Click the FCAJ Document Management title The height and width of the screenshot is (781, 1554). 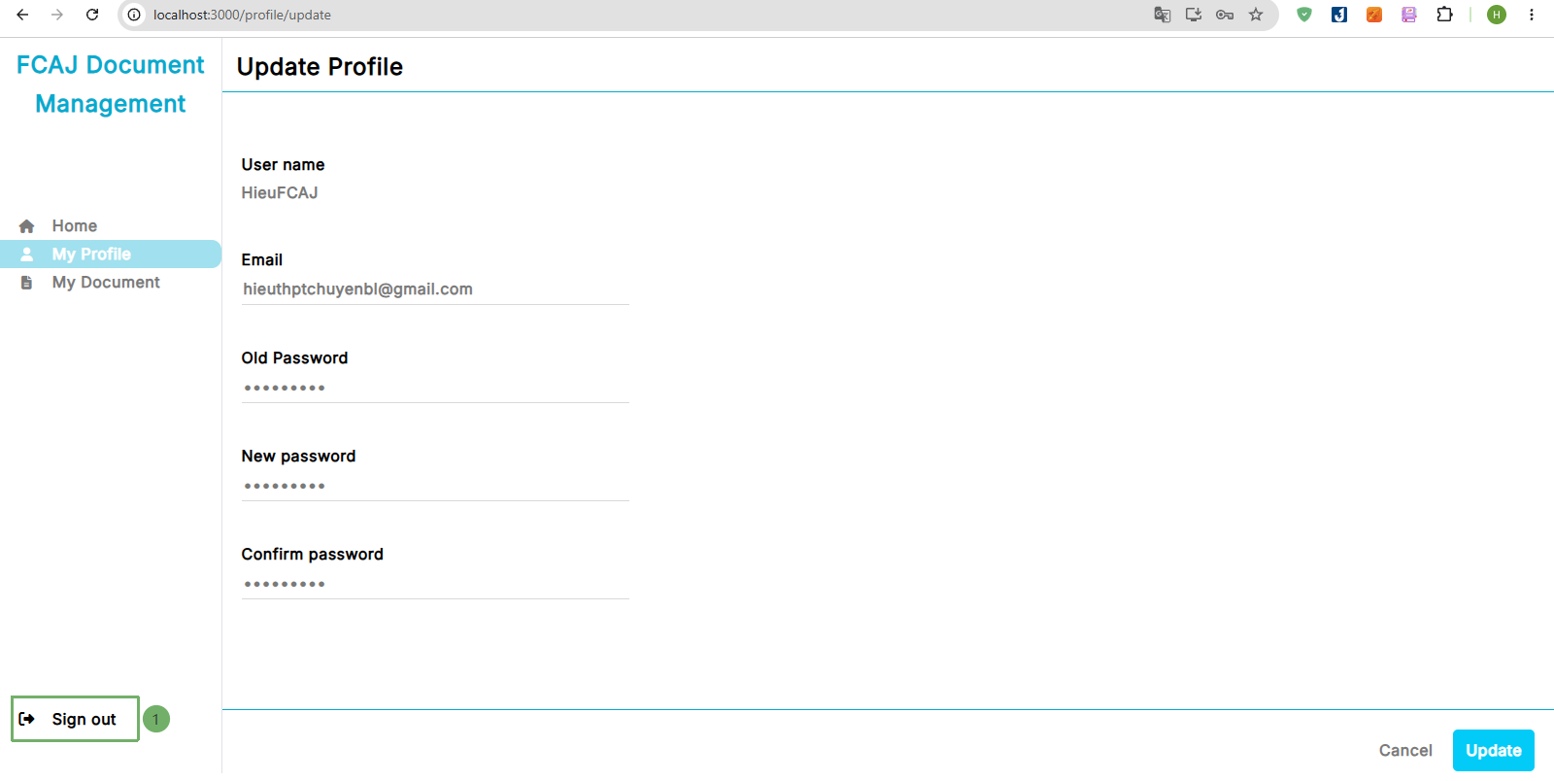[x=111, y=85]
